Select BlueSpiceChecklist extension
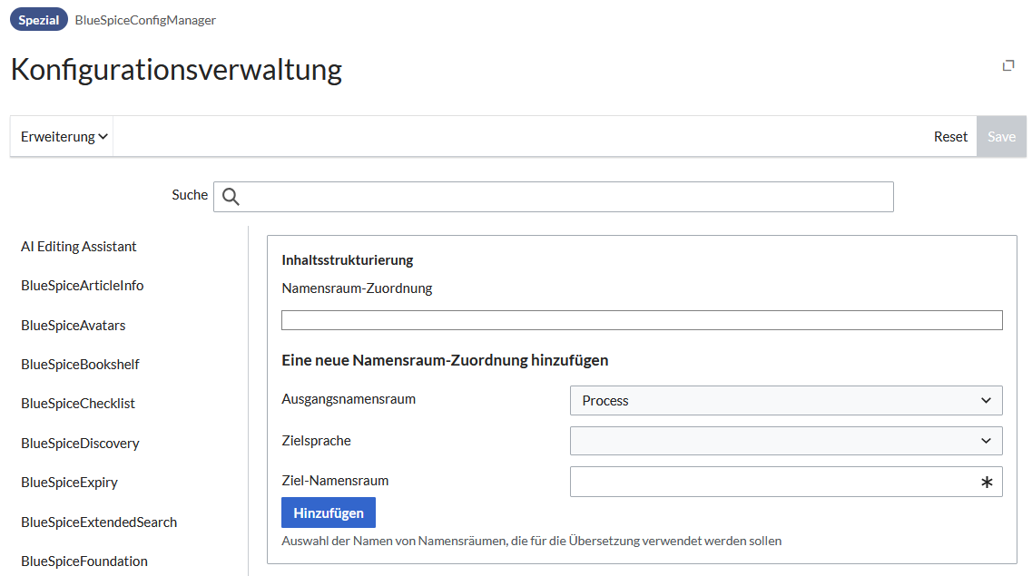The image size is (1032, 576). point(78,403)
